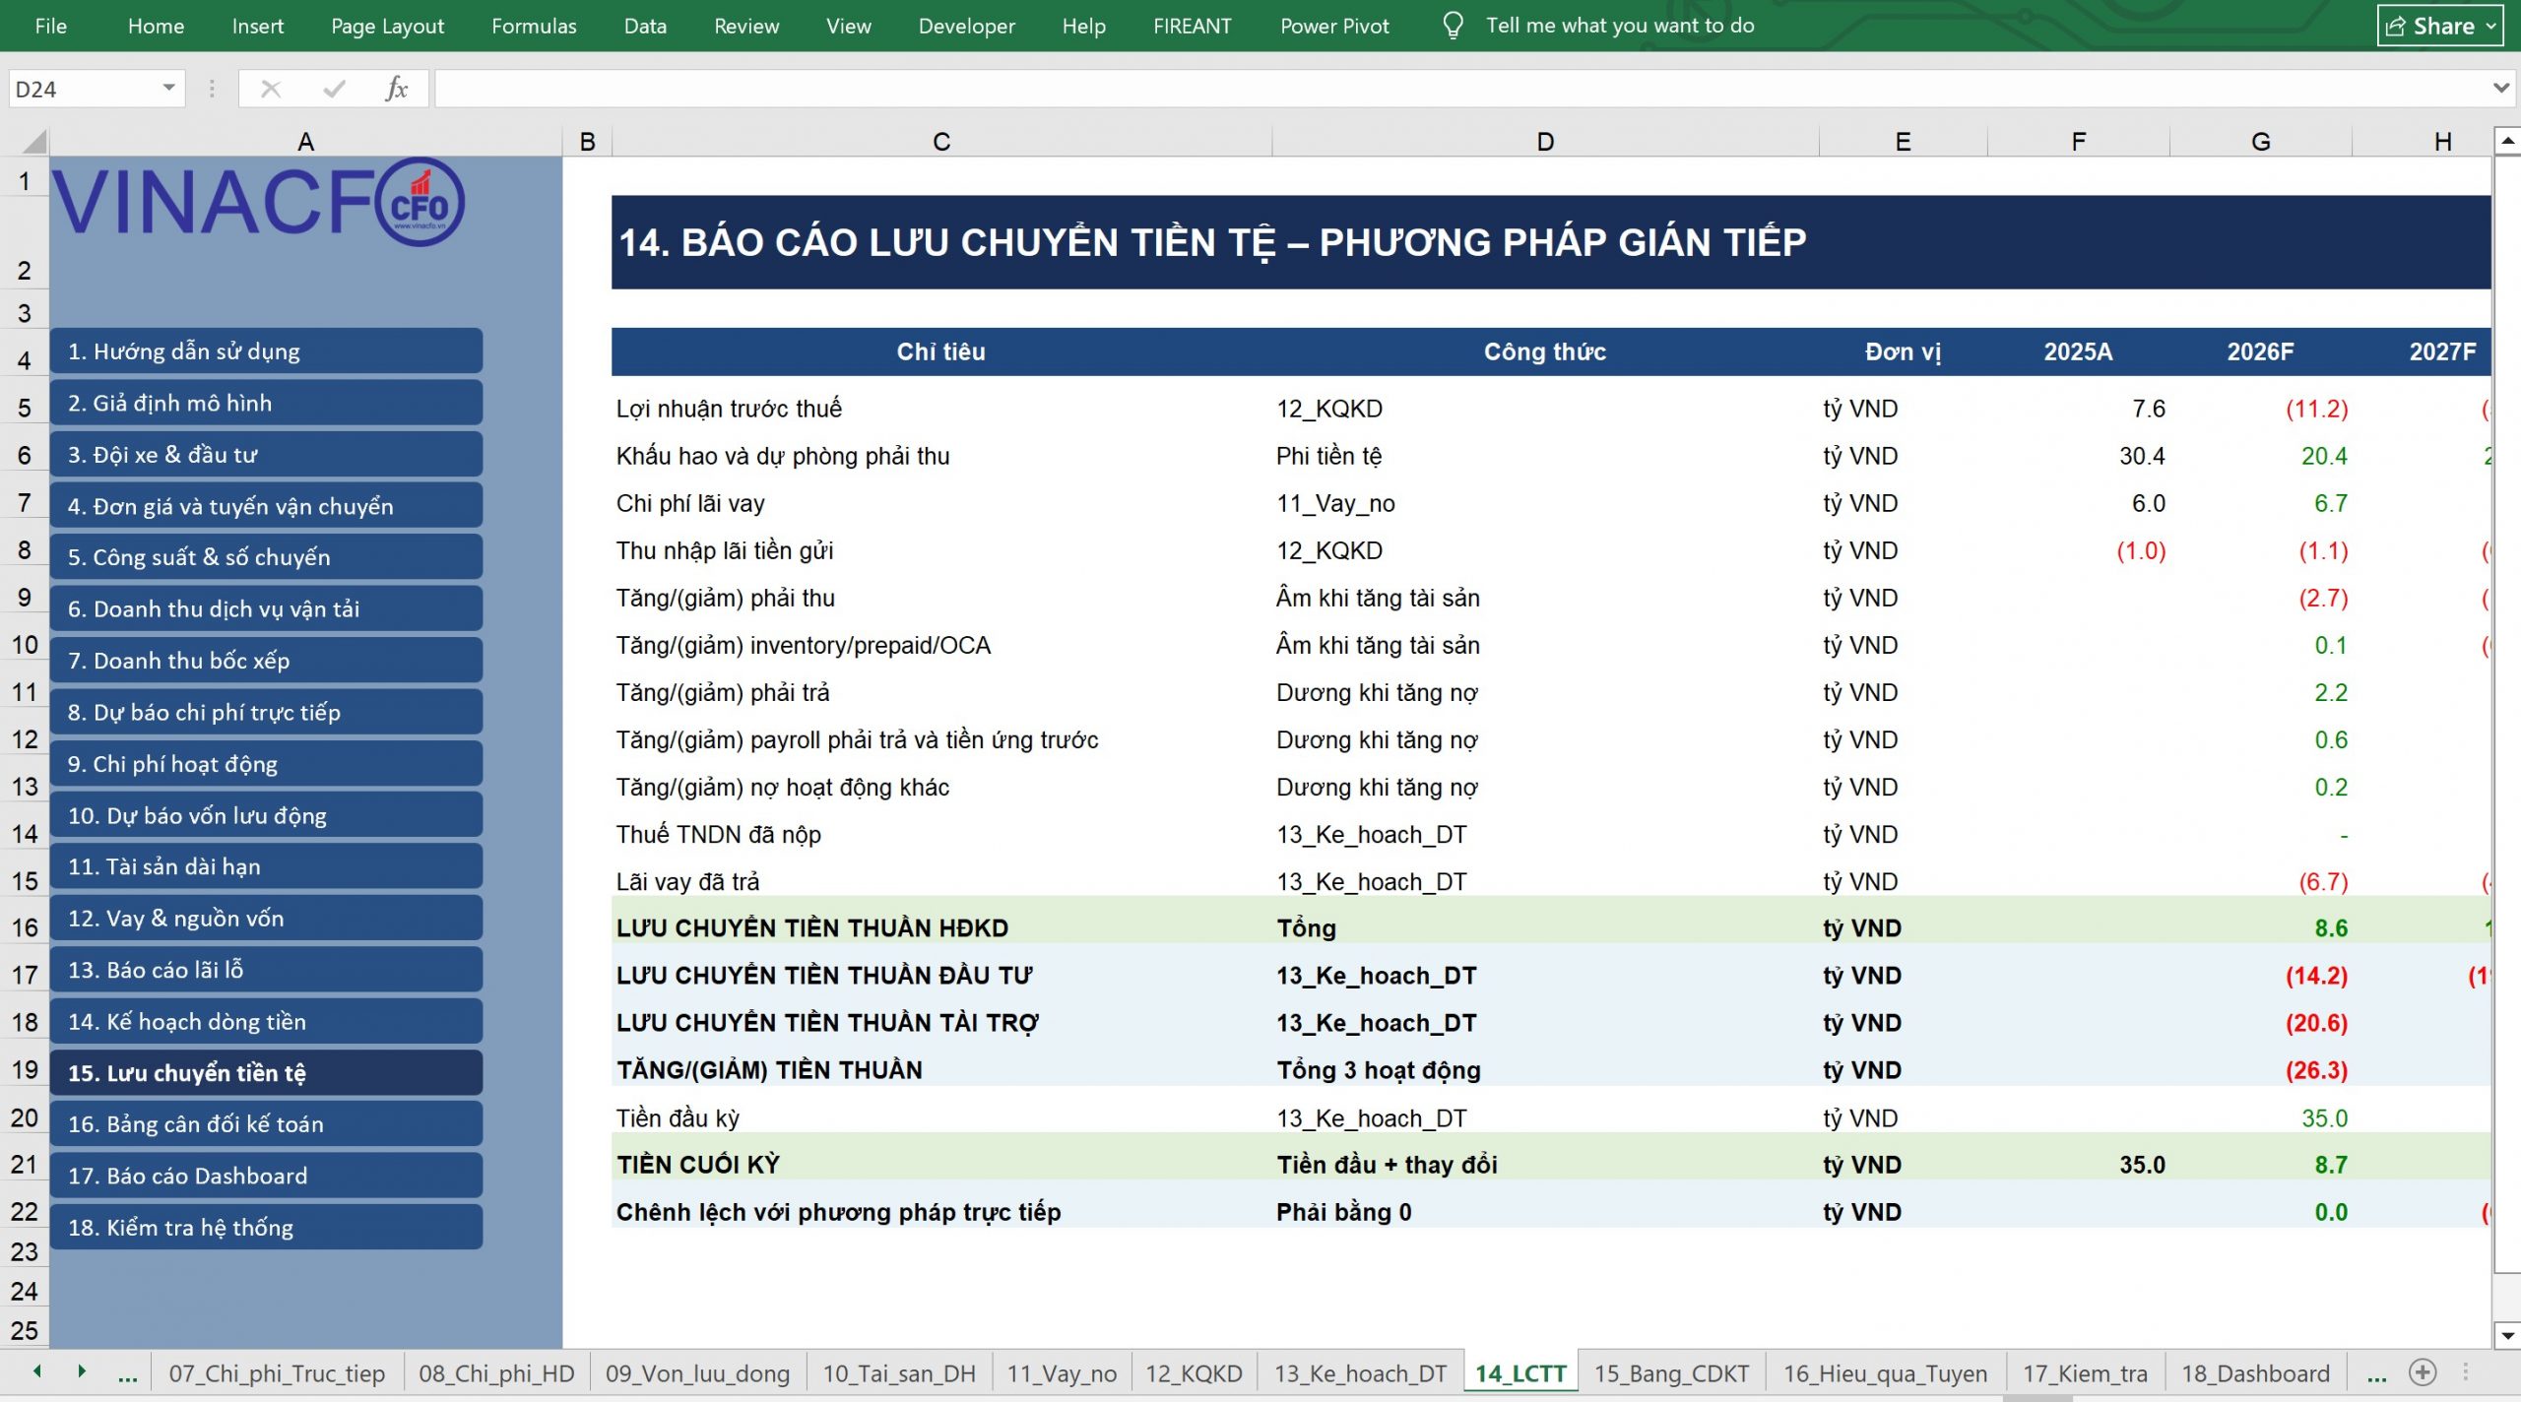The image size is (2521, 1402).
Task: Switch to sheet 11_Vay_no
Action: 1062,1373
